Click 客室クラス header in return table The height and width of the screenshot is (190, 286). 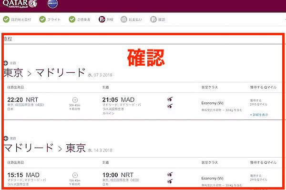(x=210, y=162)
